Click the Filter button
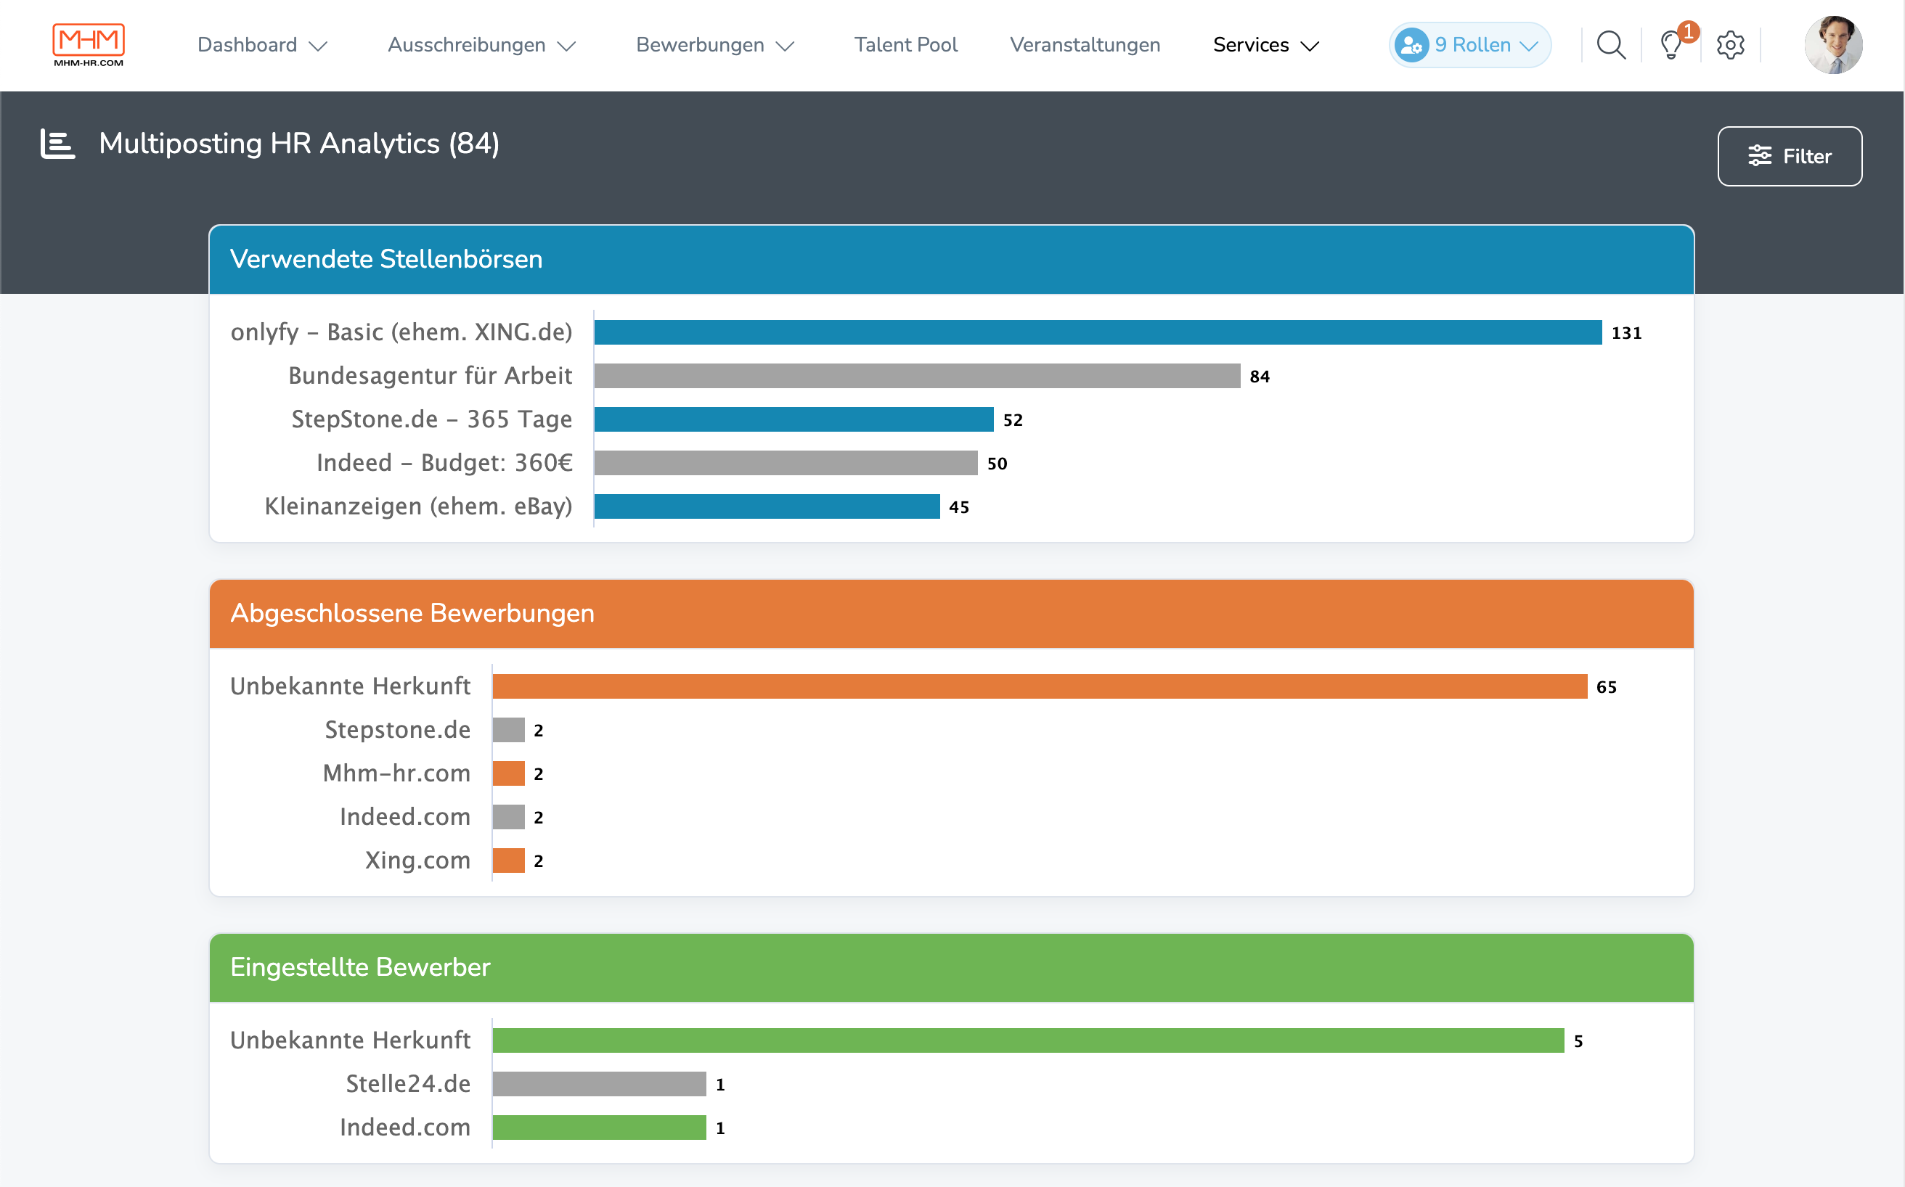1905x1187 pixels. (1790, 156)
